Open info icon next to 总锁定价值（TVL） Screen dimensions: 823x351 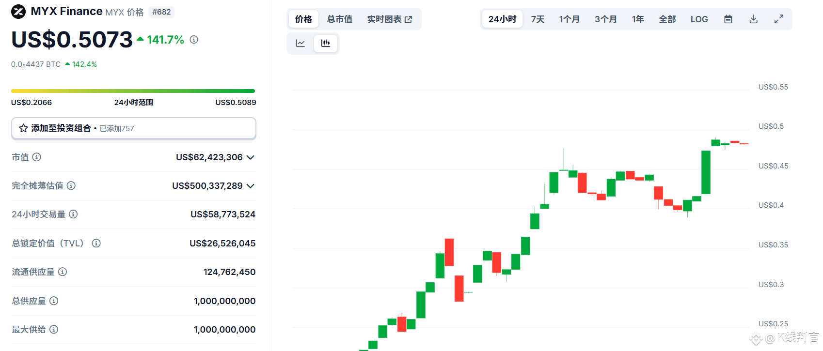(x=96, y=243)
